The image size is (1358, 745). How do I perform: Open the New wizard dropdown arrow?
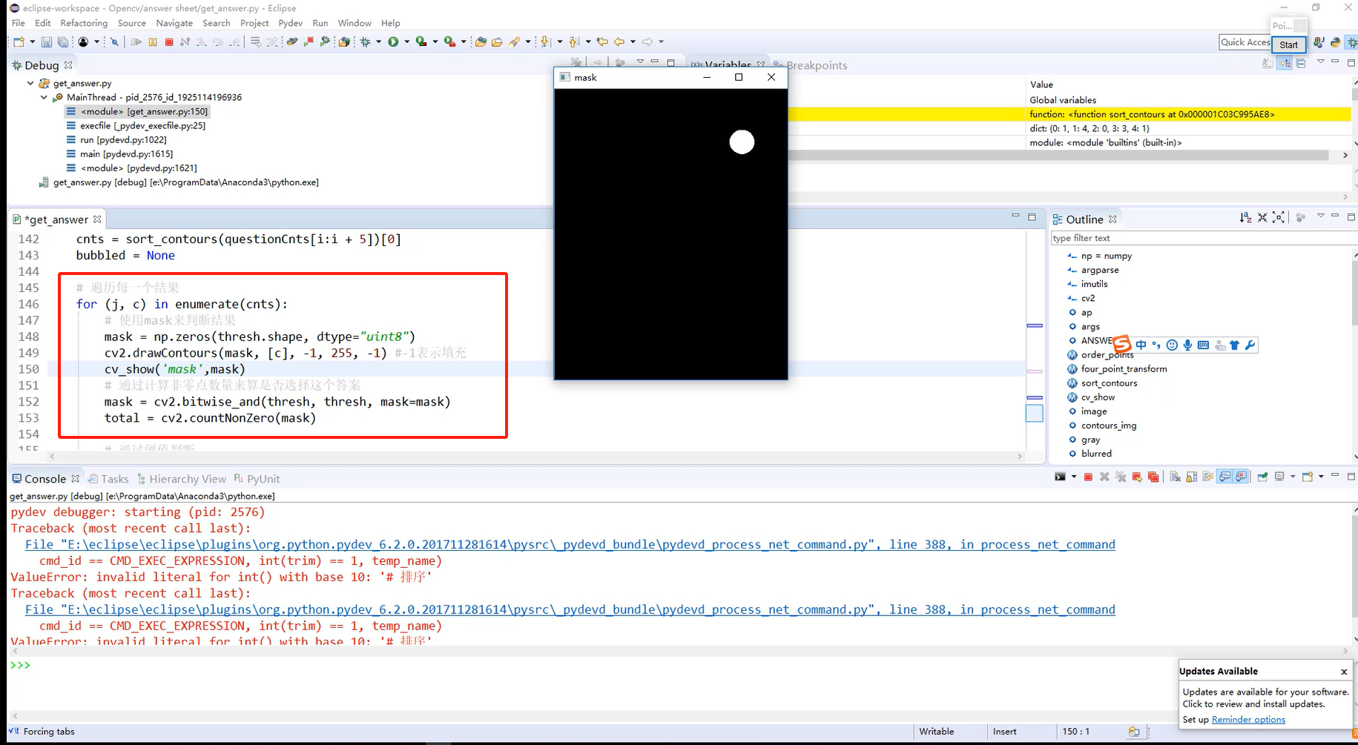pos(33,42)
